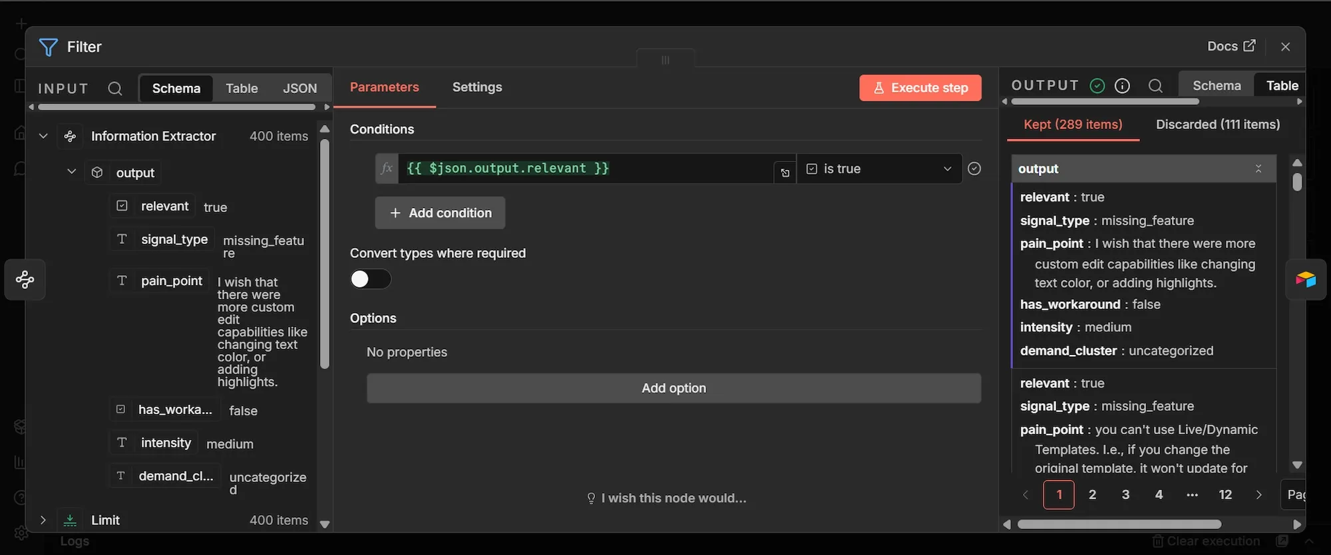The height and width of the screenshot is (555, 1331).
Task: Click the pain_point text type icon
Action: [x=122, y=280]
